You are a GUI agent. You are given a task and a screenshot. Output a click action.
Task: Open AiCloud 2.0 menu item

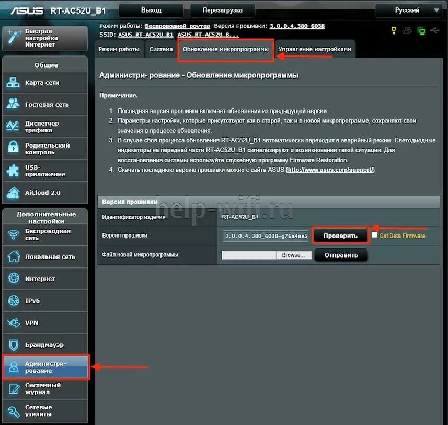tap(45, 193)
